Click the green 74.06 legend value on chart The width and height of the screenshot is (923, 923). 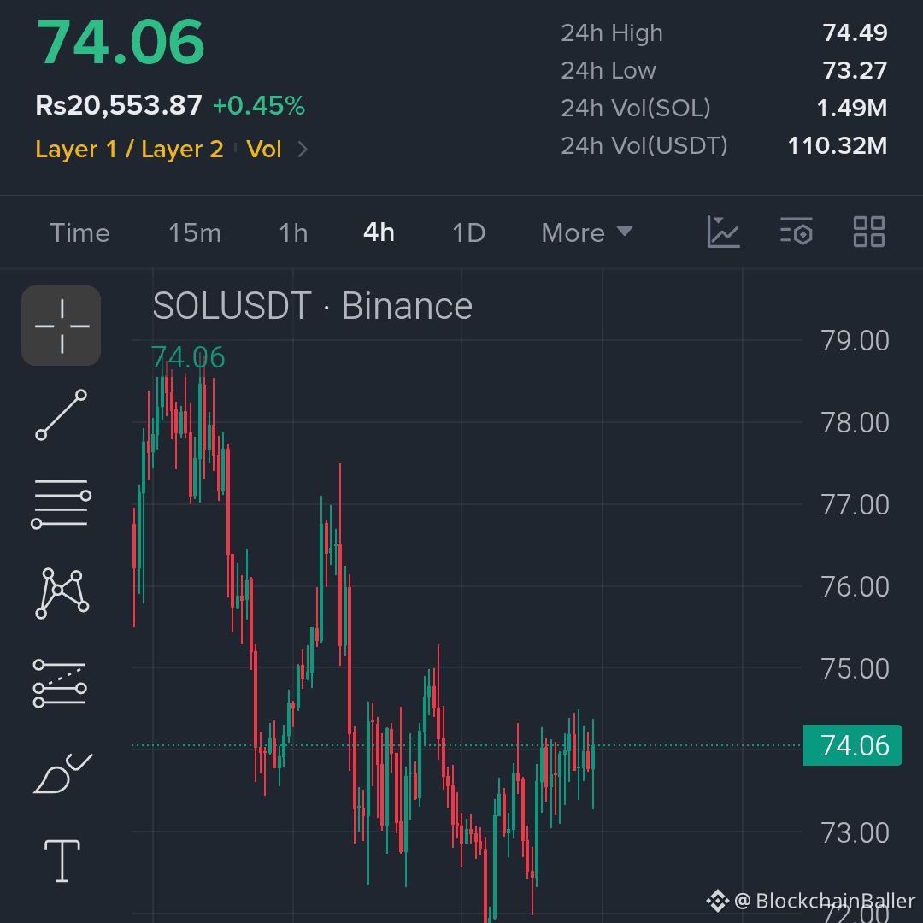[188, 357]
